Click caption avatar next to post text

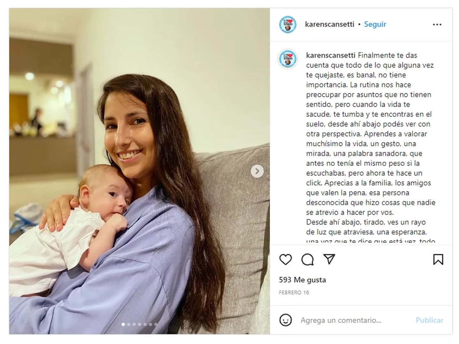pos(288,59)
